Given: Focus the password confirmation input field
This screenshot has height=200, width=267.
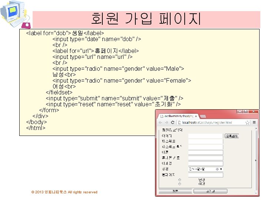Looking at the screenshot, I should tap(206, 147).
